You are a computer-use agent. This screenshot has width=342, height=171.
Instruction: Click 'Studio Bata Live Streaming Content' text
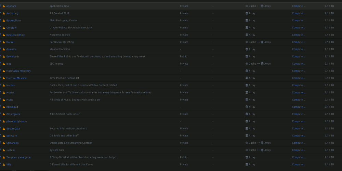[71, 143]
